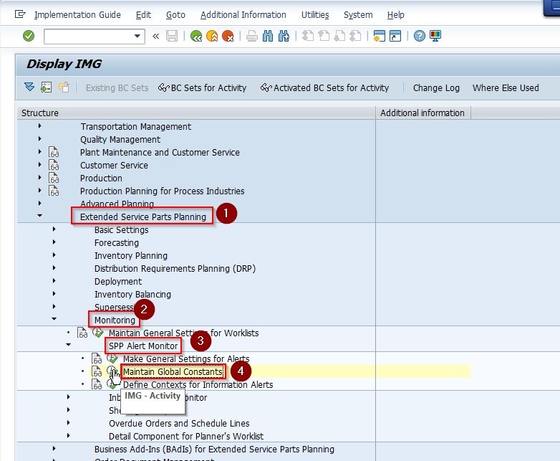560x461 pixels.
Task: Select Inventory Planning tree entry
Action: (131, 256)
